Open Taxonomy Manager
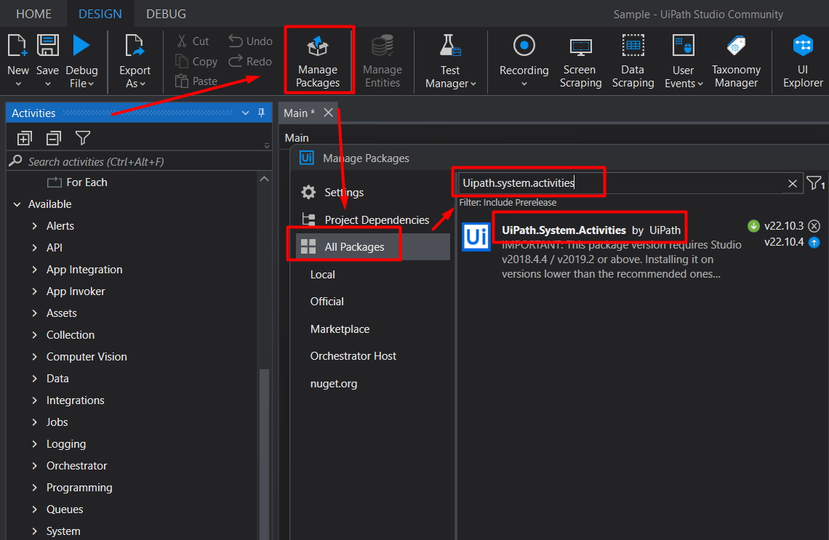The width and height of the screenshot is (829, 540). pyautogui.click(x=736, y=60)
